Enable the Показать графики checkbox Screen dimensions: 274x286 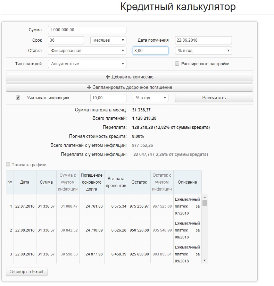pos(8,164)
